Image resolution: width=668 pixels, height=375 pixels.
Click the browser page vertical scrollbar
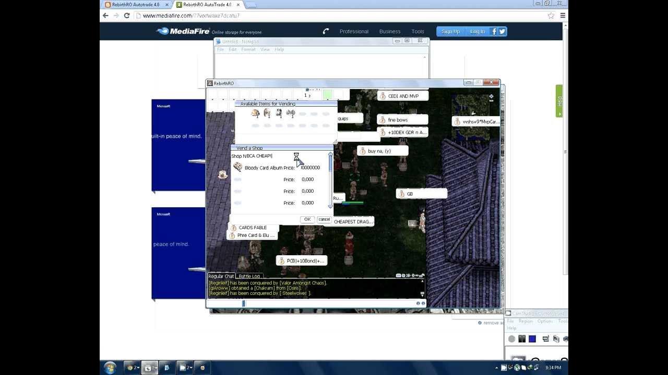(565, 151)
